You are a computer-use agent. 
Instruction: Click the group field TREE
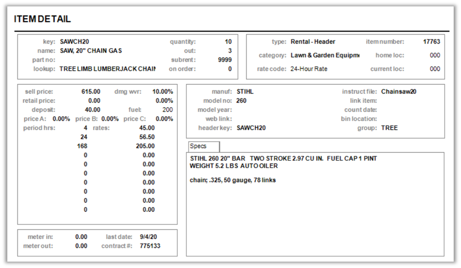[x=389, y=128]
